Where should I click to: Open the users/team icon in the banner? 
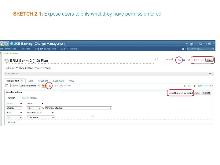(x=191, y=44)
